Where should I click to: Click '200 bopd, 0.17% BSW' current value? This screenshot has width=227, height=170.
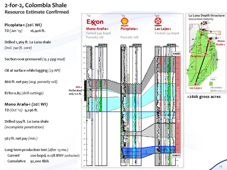click(47, 156)
